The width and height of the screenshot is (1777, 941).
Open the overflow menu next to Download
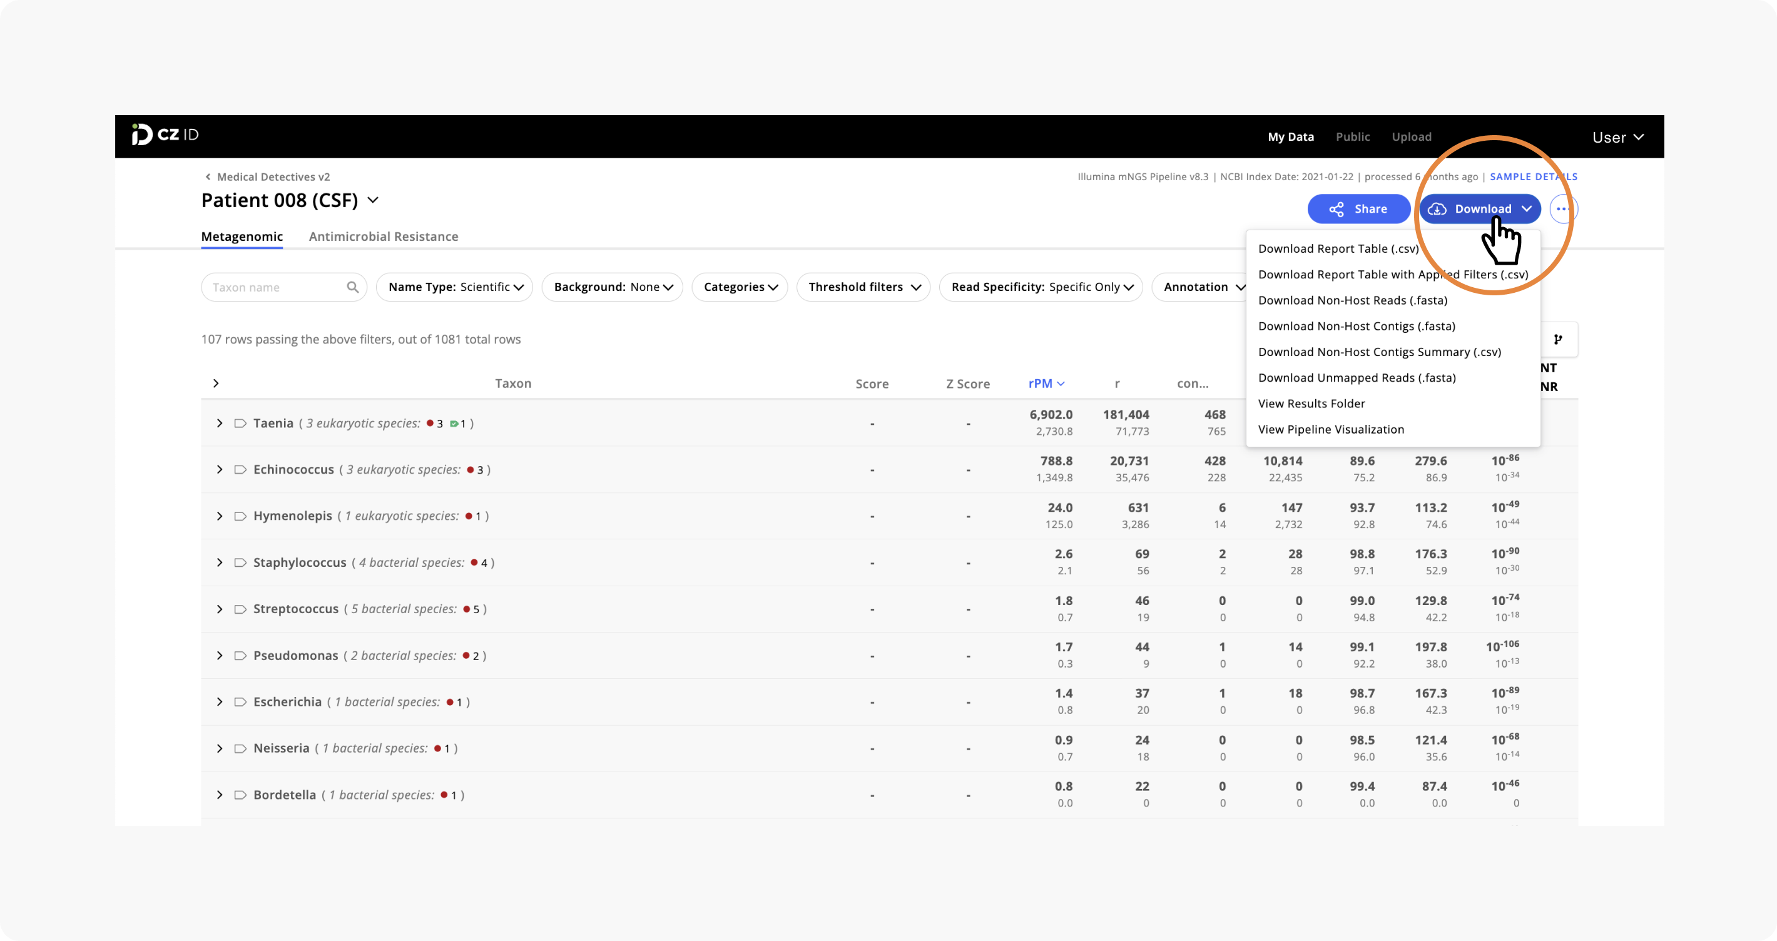1564,208
